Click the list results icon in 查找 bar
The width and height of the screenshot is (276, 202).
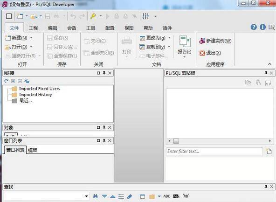coord(121,196)
